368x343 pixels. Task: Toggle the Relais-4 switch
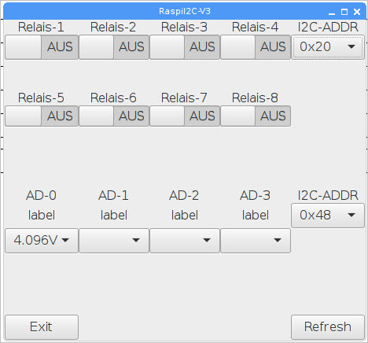256,47
